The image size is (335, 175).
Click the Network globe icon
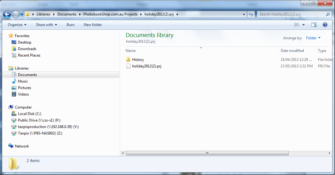point(11,146)
